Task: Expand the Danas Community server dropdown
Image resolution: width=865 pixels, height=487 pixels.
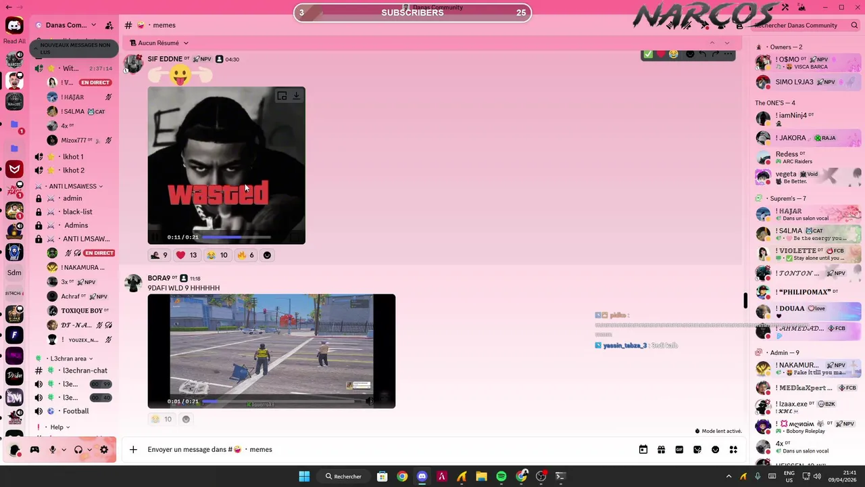Action: [93, 26]
